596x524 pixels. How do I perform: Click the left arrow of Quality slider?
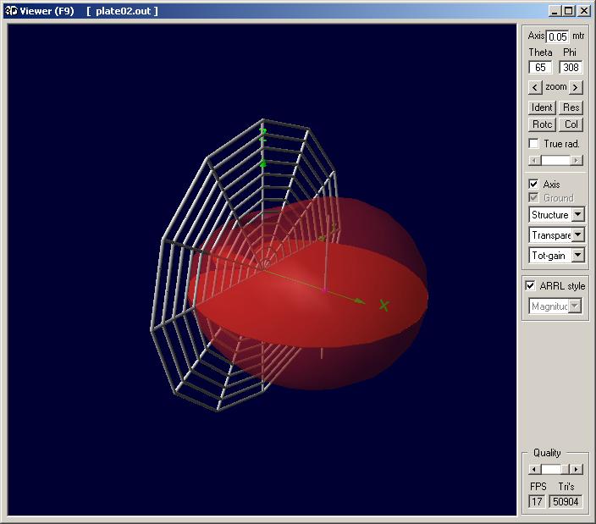pyautogui.click(x=534, y=469)
